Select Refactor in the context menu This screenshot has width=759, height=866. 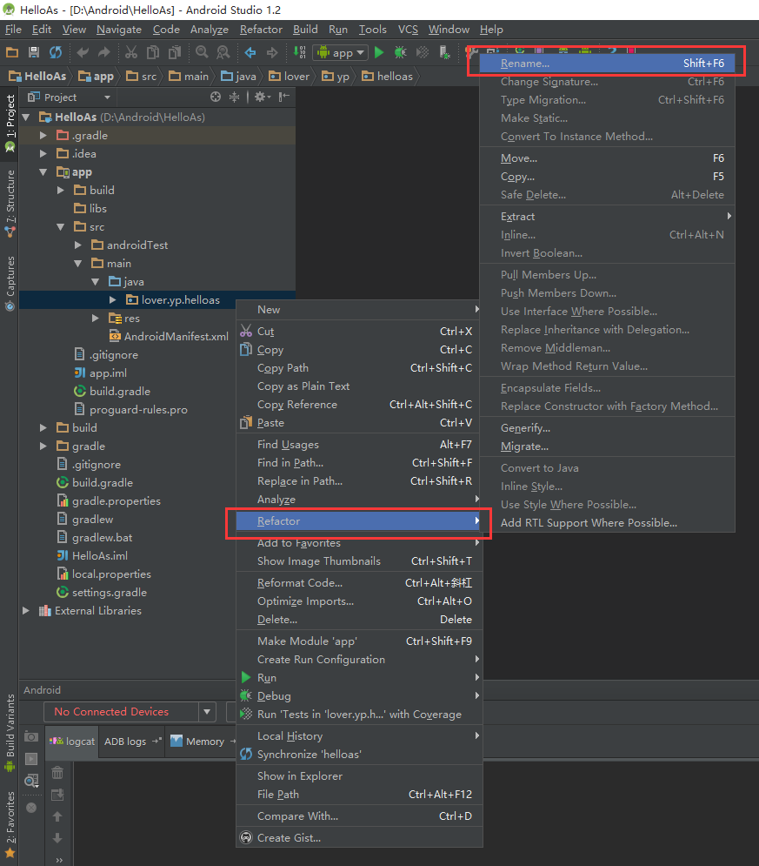click(x=358, y=520)
